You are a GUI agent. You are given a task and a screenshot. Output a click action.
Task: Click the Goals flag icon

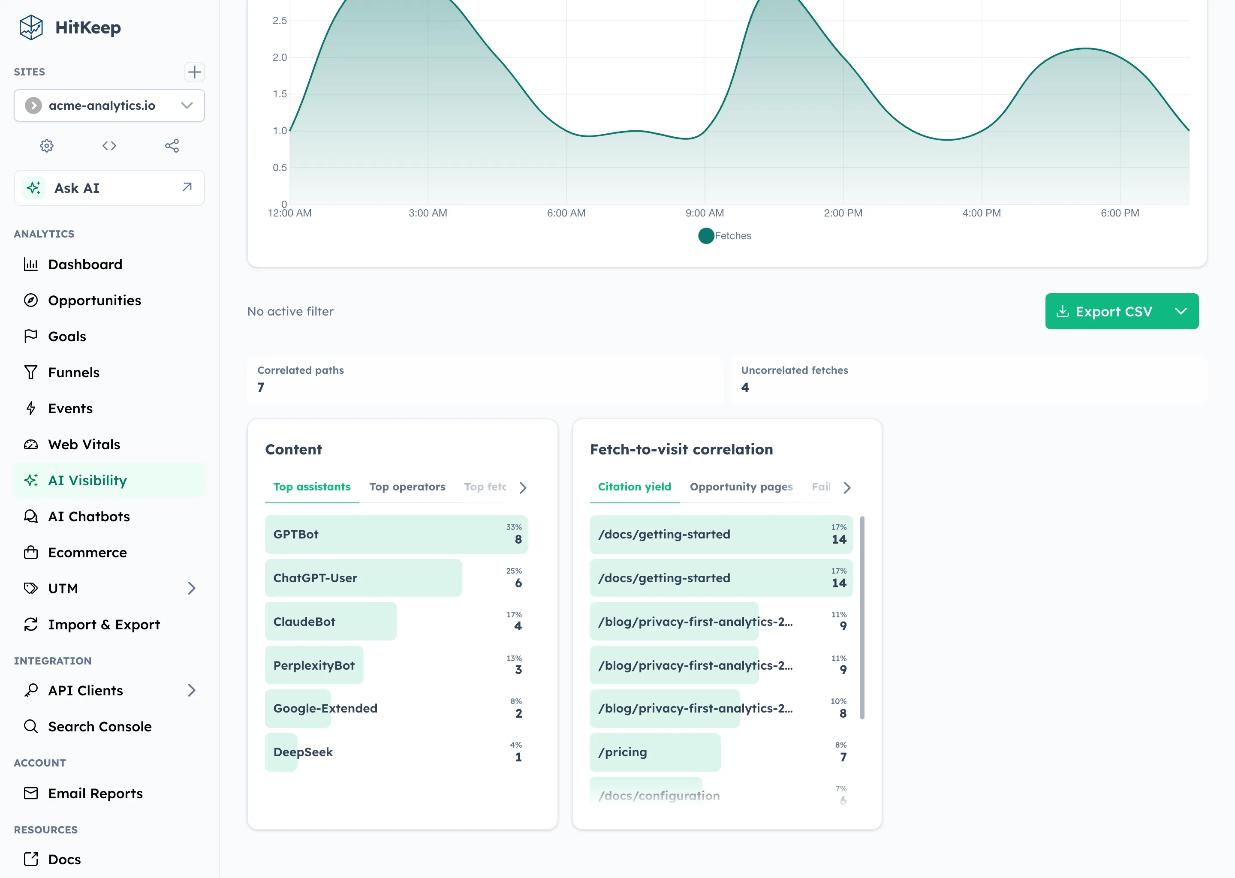point(31,336)
